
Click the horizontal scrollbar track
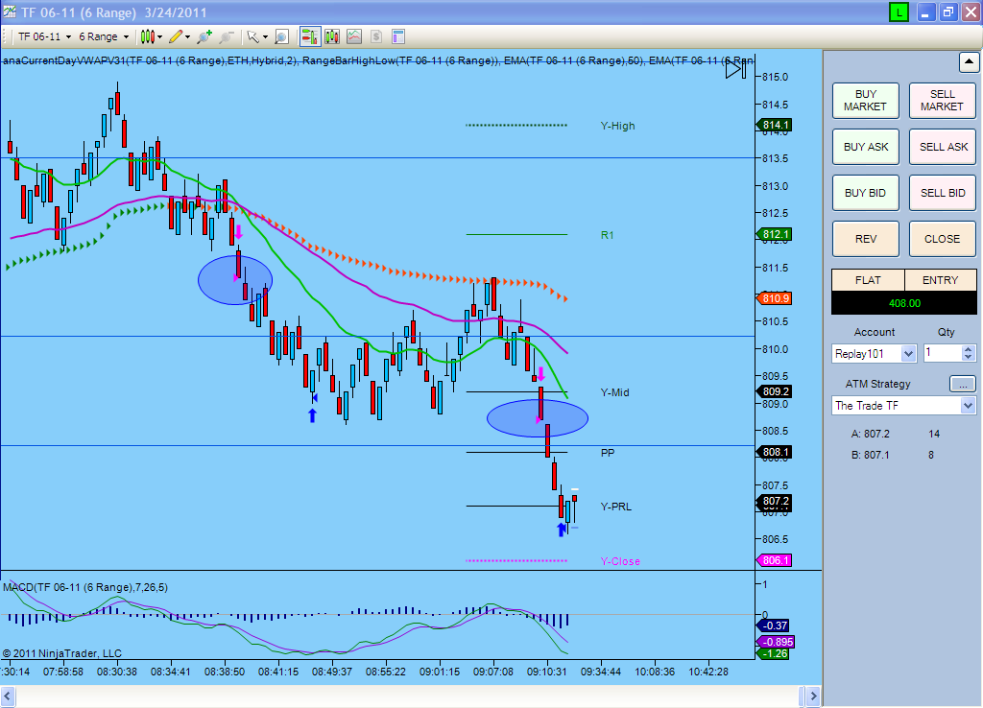coord(407,696)
